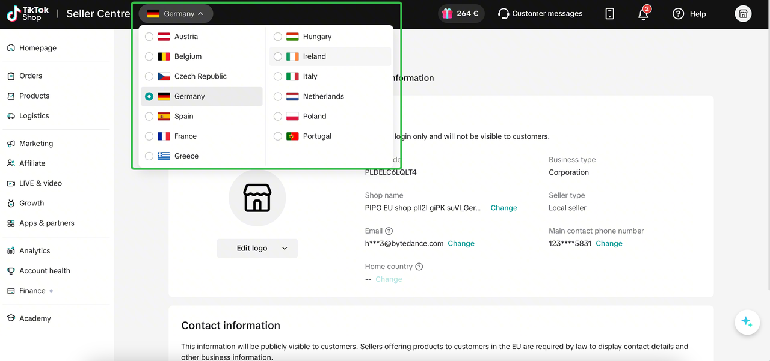Click the Orders clipboard icon
The image size is (770, 361).
click(x=11, y=76)
